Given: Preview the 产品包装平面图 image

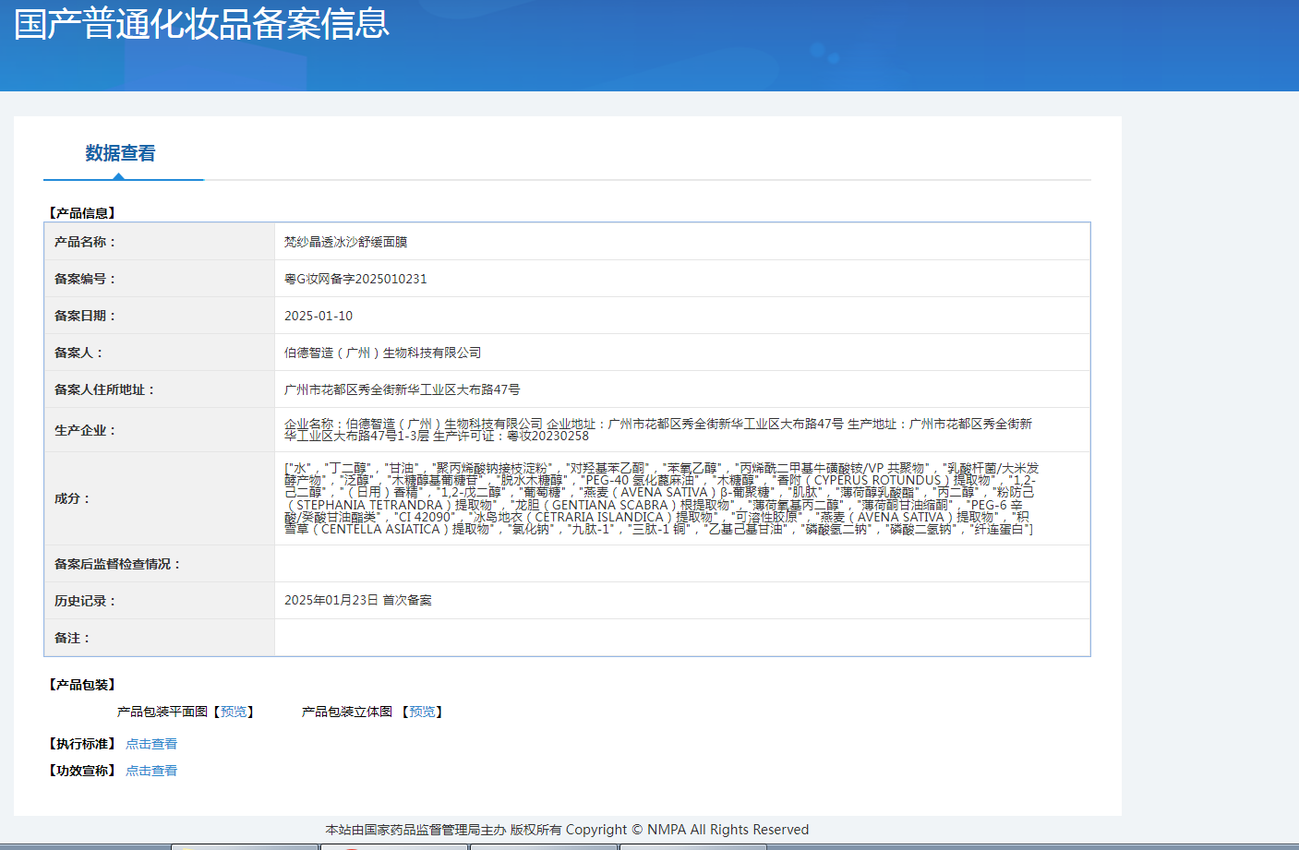Looking at the screenshot, I should [235, 712].
